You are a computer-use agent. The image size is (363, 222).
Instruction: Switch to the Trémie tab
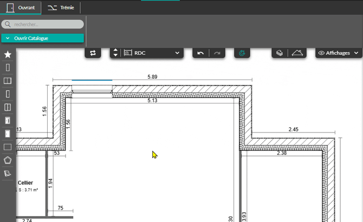61,8
